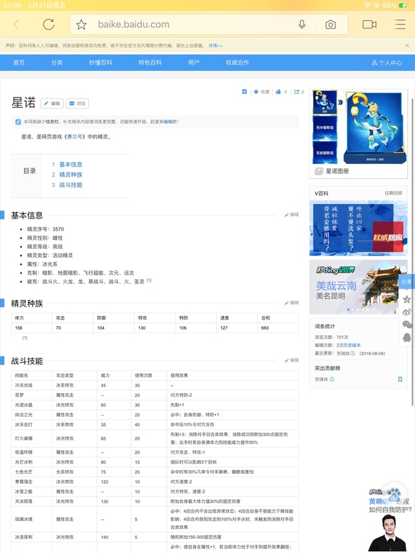The height and width of the screenshot is (553, 415).
Task: Tap the microphone voice search icon
Action: pos(302,25)
